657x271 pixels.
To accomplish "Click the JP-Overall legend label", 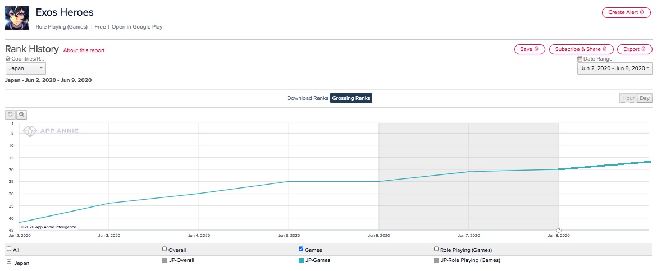I will pos(181,260).
